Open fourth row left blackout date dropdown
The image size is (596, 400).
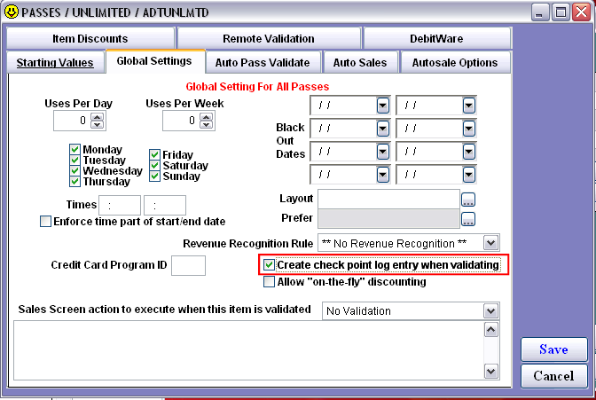coord(383,175)
